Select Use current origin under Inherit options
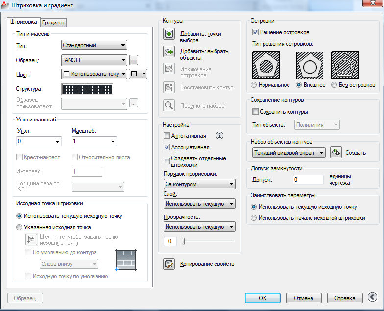384x311 pixels. click(254, 207)
